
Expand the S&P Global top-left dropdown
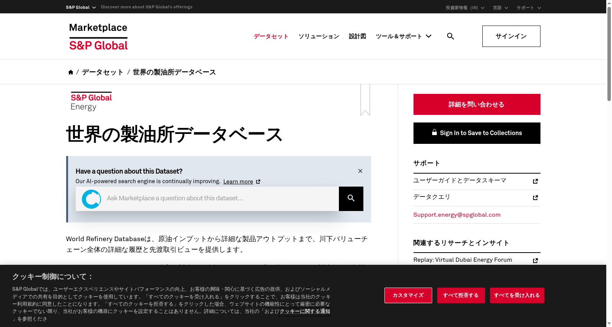(81, 7)
